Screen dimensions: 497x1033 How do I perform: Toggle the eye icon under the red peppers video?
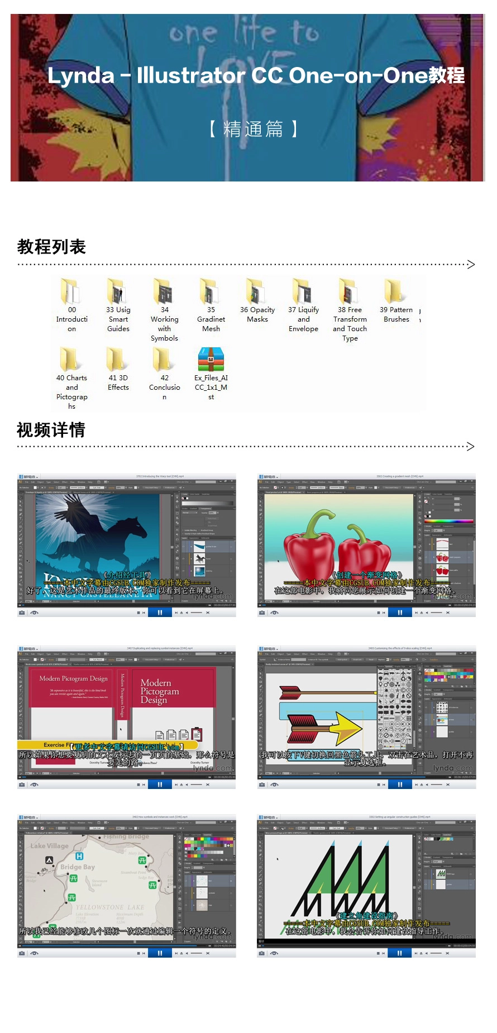pyautogui.click(x=274, y=613)
